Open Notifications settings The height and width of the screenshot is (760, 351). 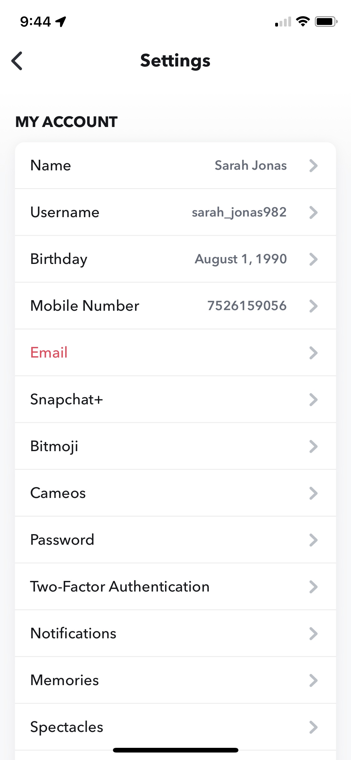click(73, 633)
